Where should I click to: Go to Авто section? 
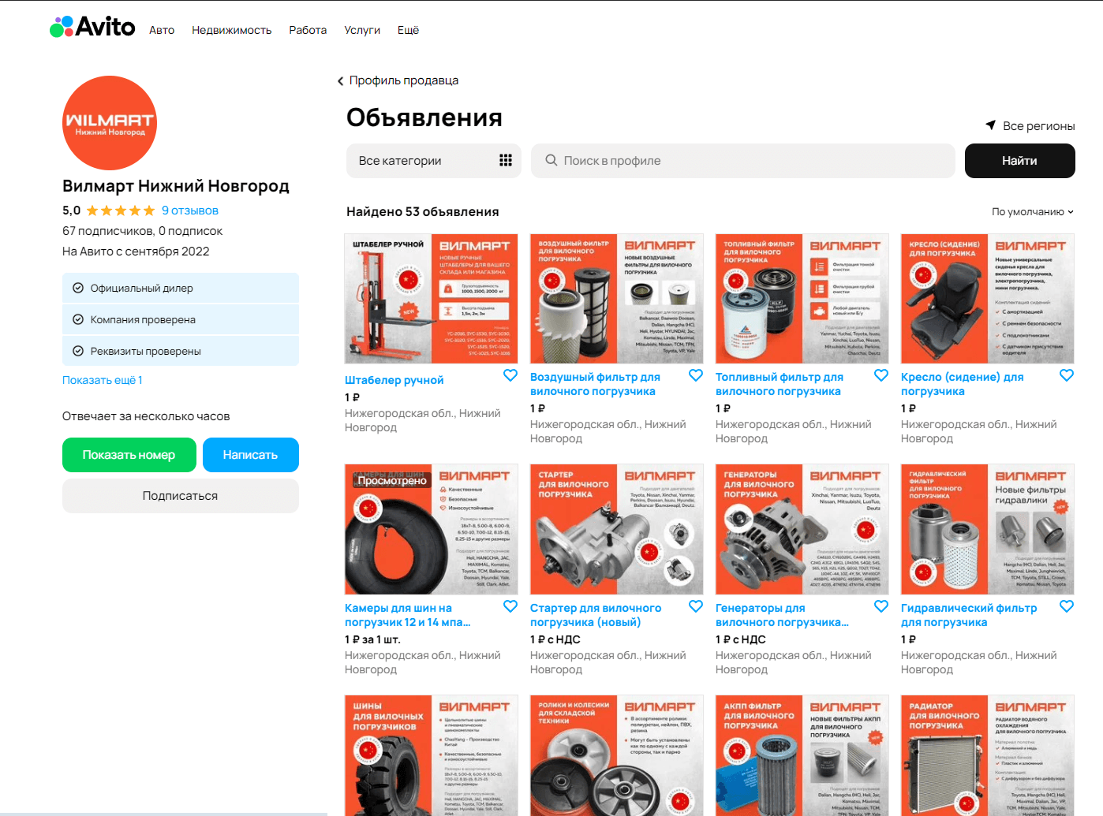[x=162, y=30]
